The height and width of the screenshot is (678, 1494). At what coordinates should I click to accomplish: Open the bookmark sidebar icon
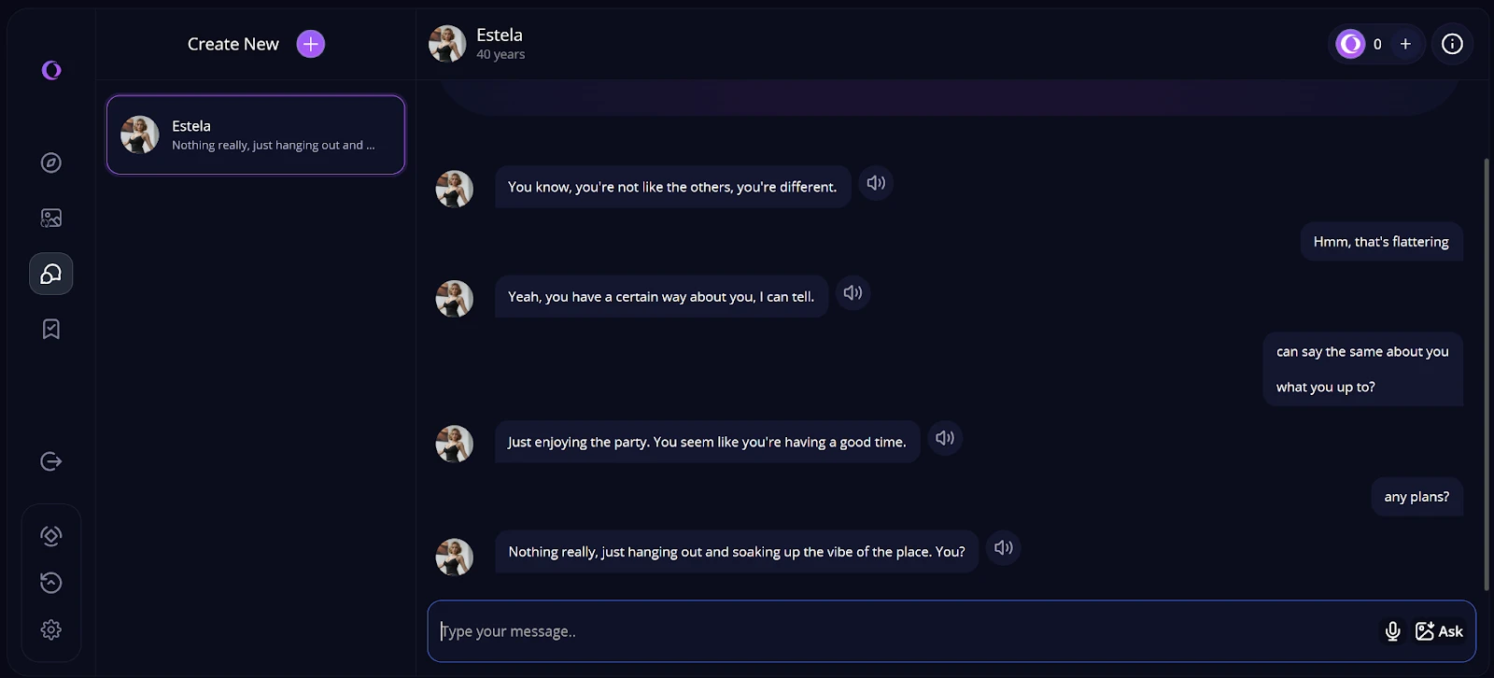(x=51, y=329)
